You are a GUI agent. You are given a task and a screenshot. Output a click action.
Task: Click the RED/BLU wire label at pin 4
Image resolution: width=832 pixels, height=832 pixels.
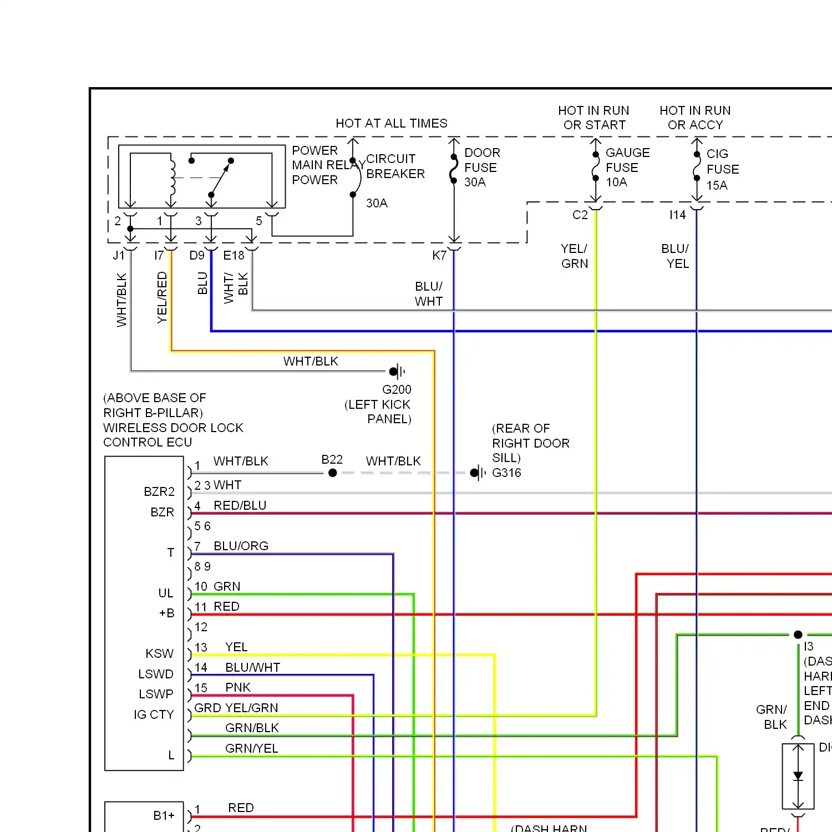coord(240,506)
